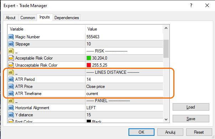This screenshot has width=215, height=139.
Task: Click the integer icon beside ATR Period
Action: pos(11,79)
